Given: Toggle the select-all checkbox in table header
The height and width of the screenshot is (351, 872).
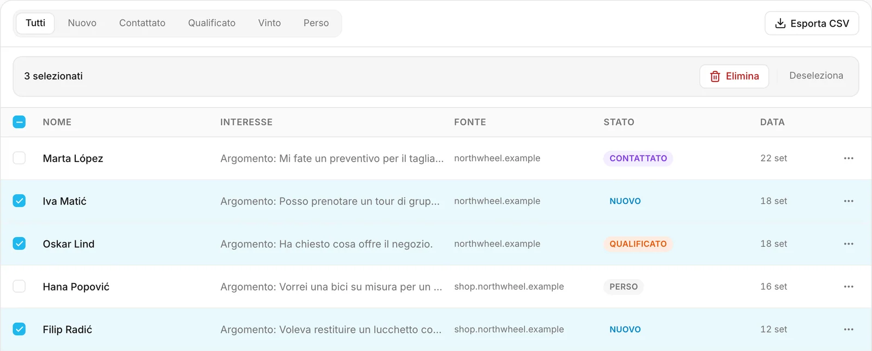Looking at the screenshot, I should click(19, 122).
